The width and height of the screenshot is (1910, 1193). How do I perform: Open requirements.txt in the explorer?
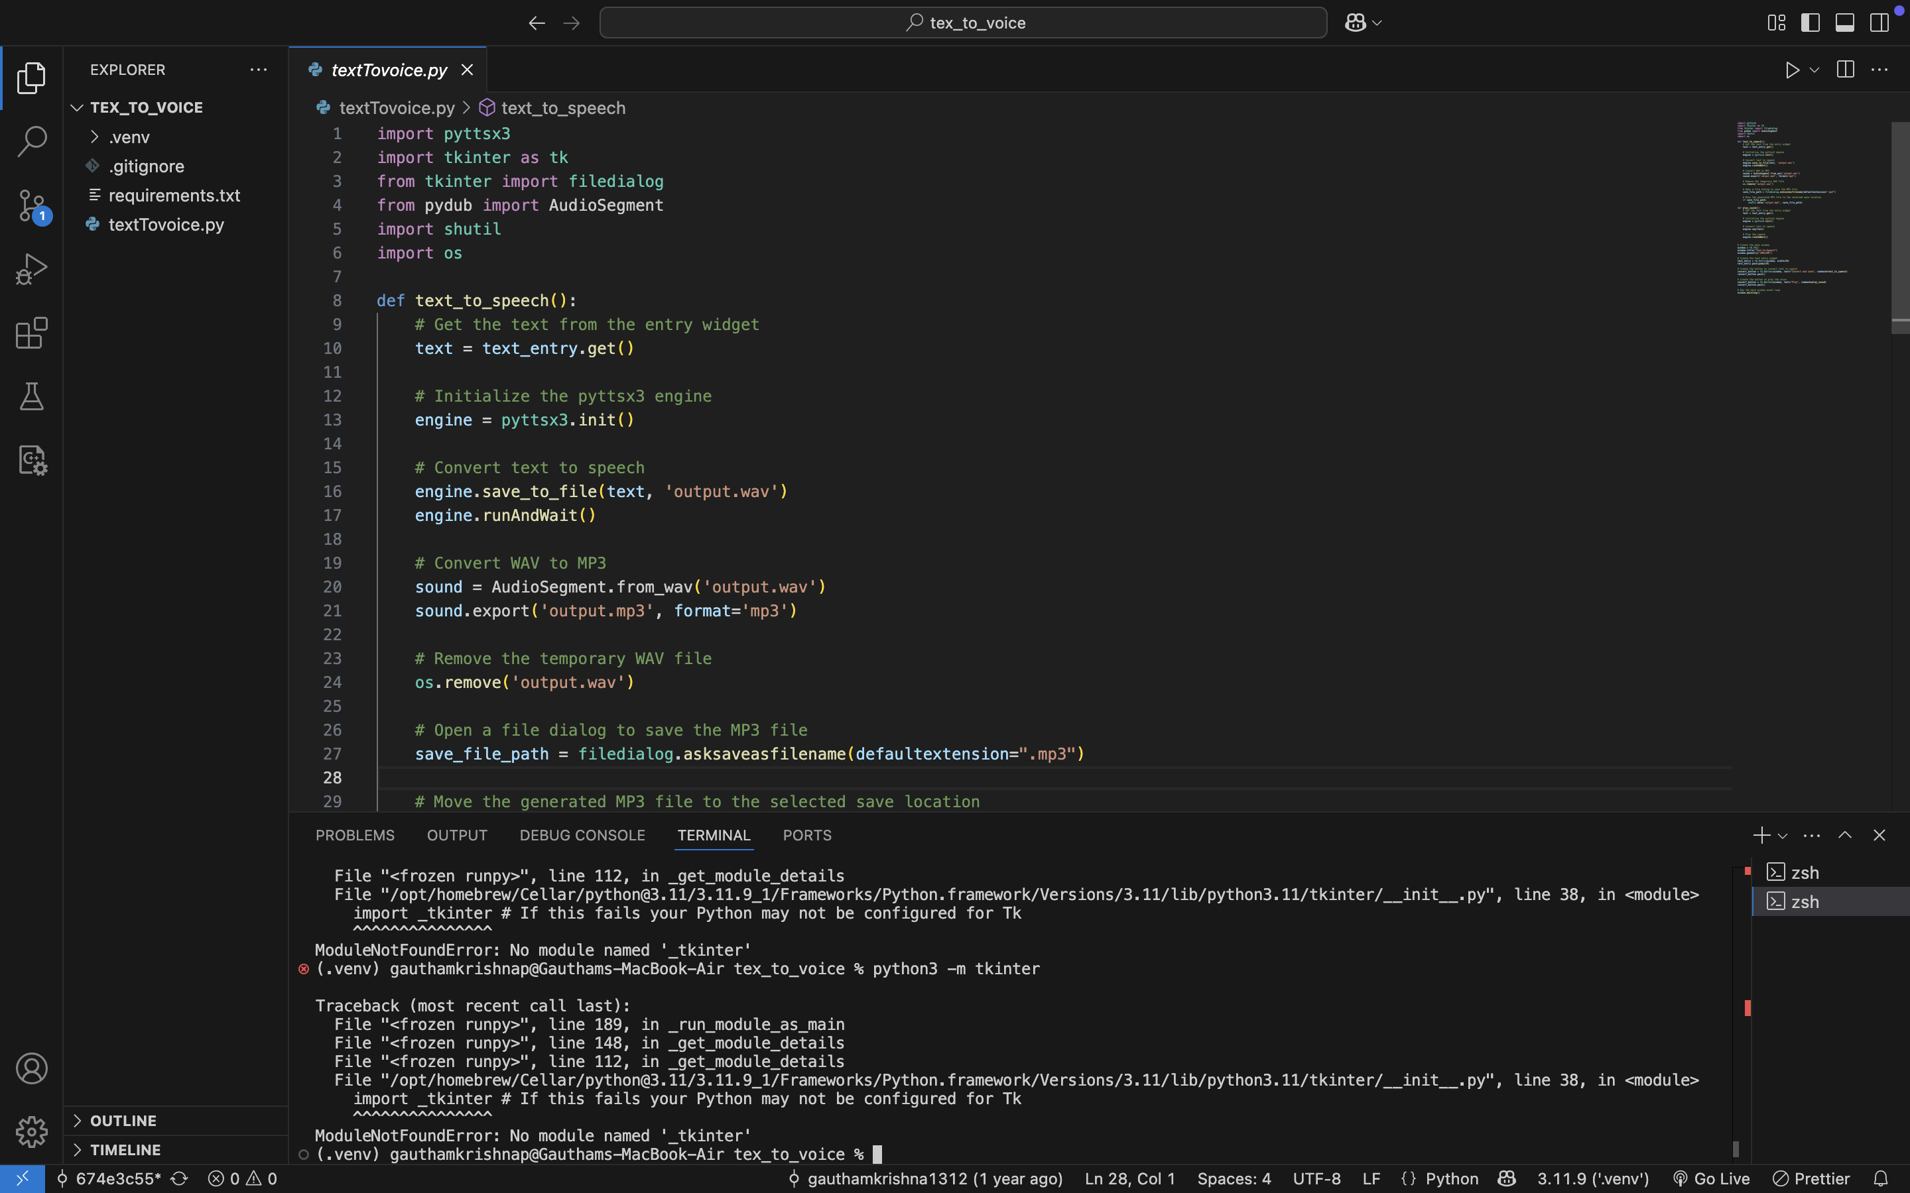pyautogui.click(x=174, y=195)
